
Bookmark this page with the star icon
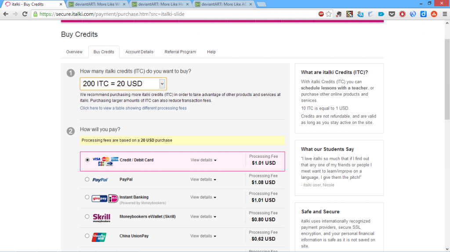point(329,14)
